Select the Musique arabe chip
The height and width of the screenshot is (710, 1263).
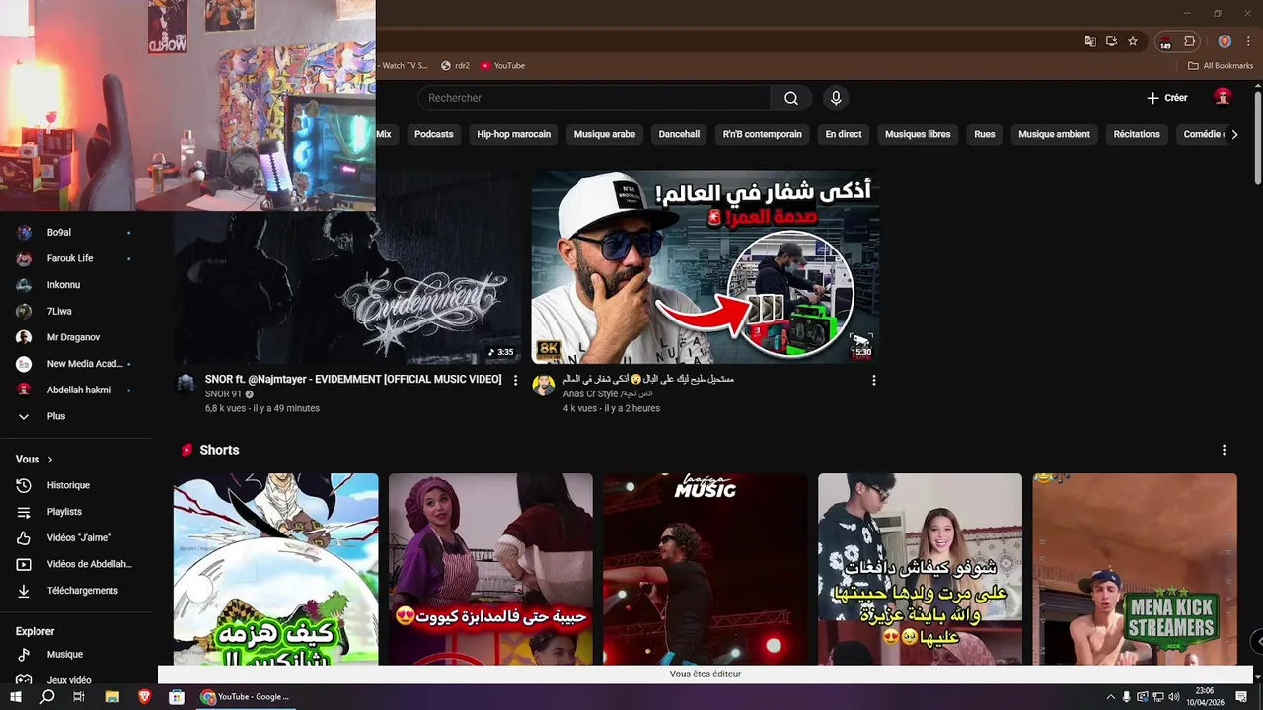click(x=605, y=134)
